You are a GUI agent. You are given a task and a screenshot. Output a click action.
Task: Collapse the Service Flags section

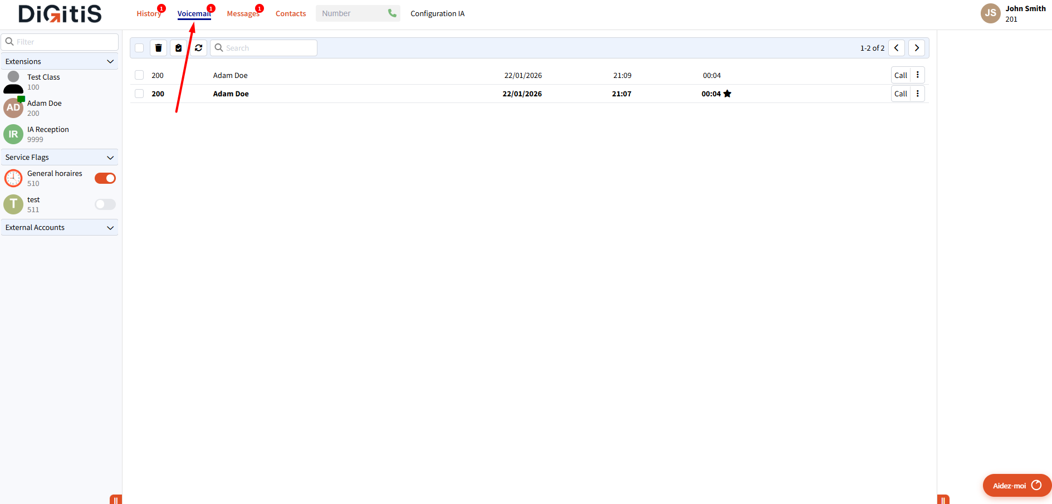tap(110, 157)
